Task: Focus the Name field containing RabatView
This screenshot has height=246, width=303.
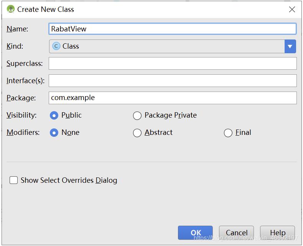Action: point(173,29)
